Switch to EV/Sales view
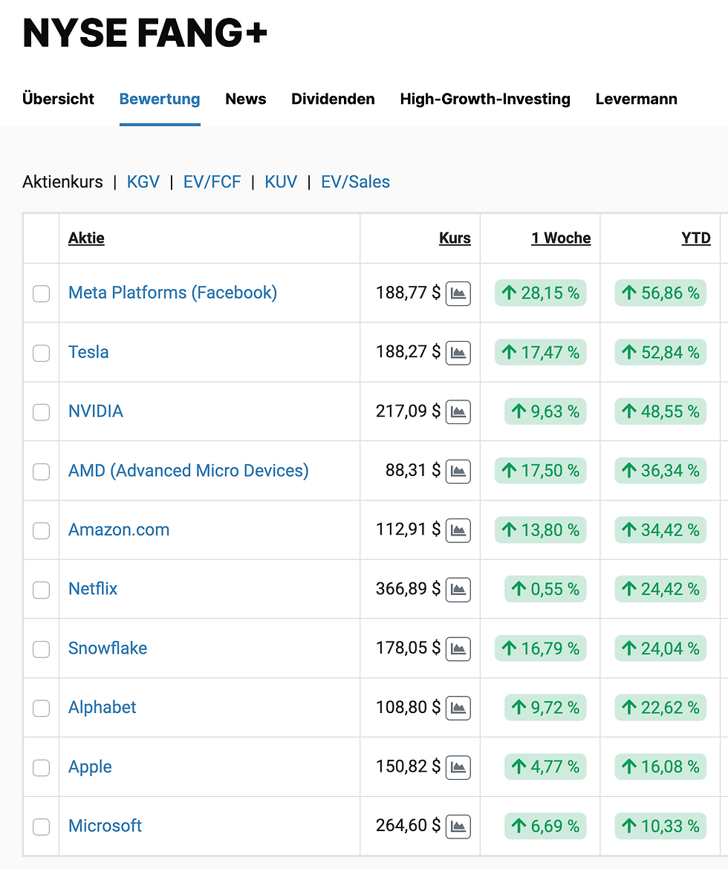Image resolution: width=728 pixels, height=869 pixels. click(x=355, y=182)
